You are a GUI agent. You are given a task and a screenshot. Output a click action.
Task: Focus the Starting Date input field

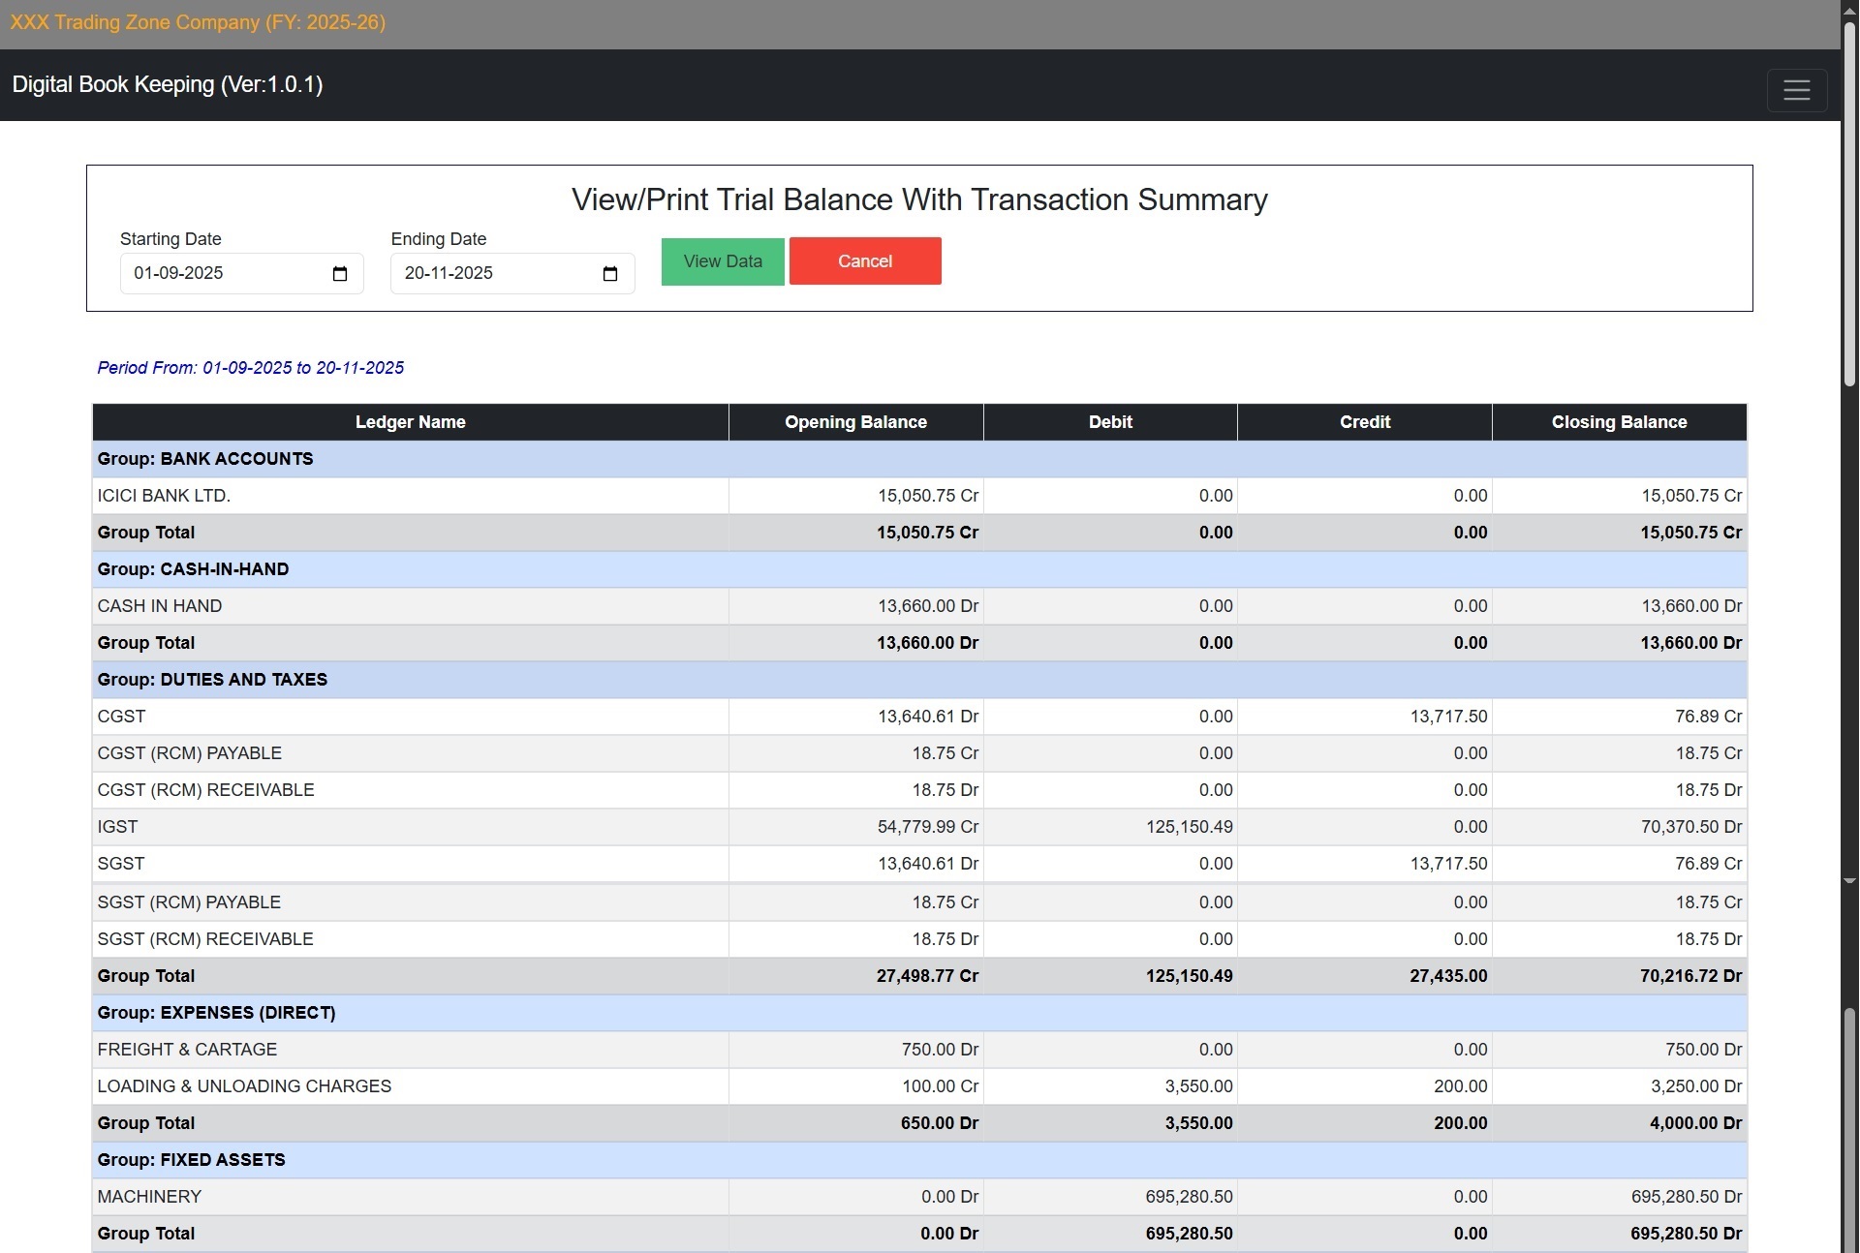pos(223,274)
